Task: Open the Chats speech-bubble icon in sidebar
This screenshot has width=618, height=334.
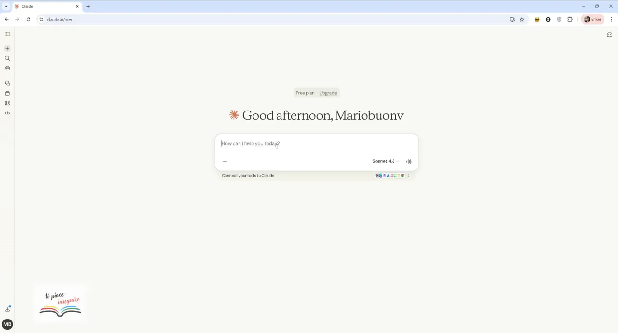Action: (7, 83)
